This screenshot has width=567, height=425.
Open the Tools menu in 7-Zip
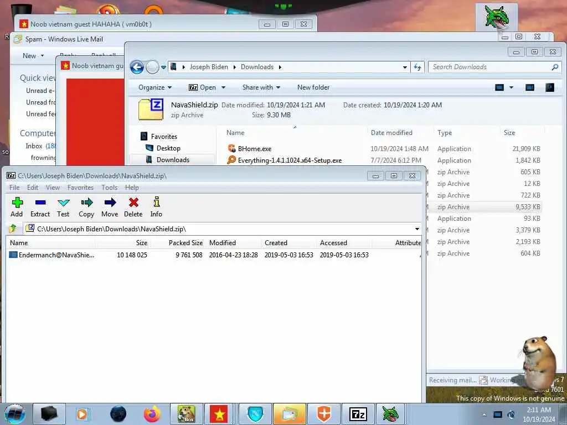click(109, 188)
